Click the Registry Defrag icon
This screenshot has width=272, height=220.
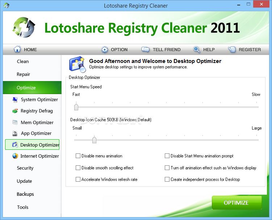point(15,111)
